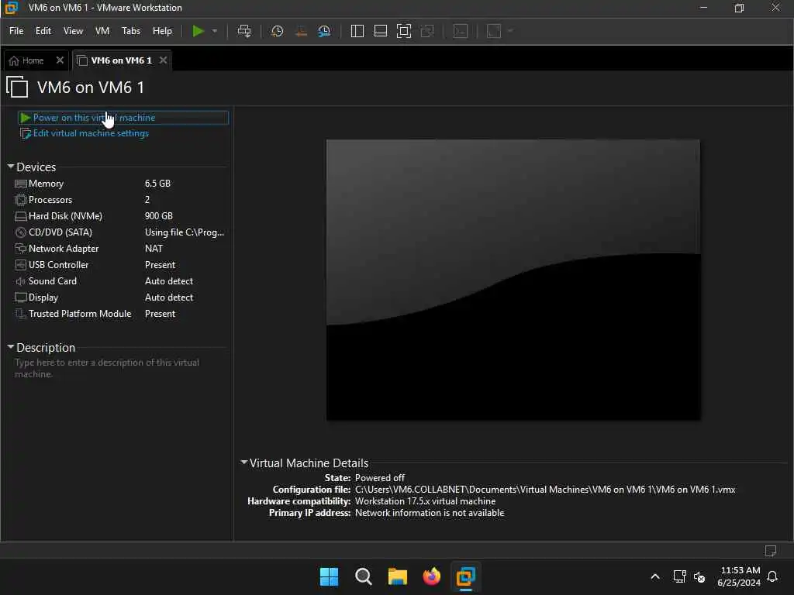Open Windows Search from the taskbar
794x595 pixels.
click(364, 576)
